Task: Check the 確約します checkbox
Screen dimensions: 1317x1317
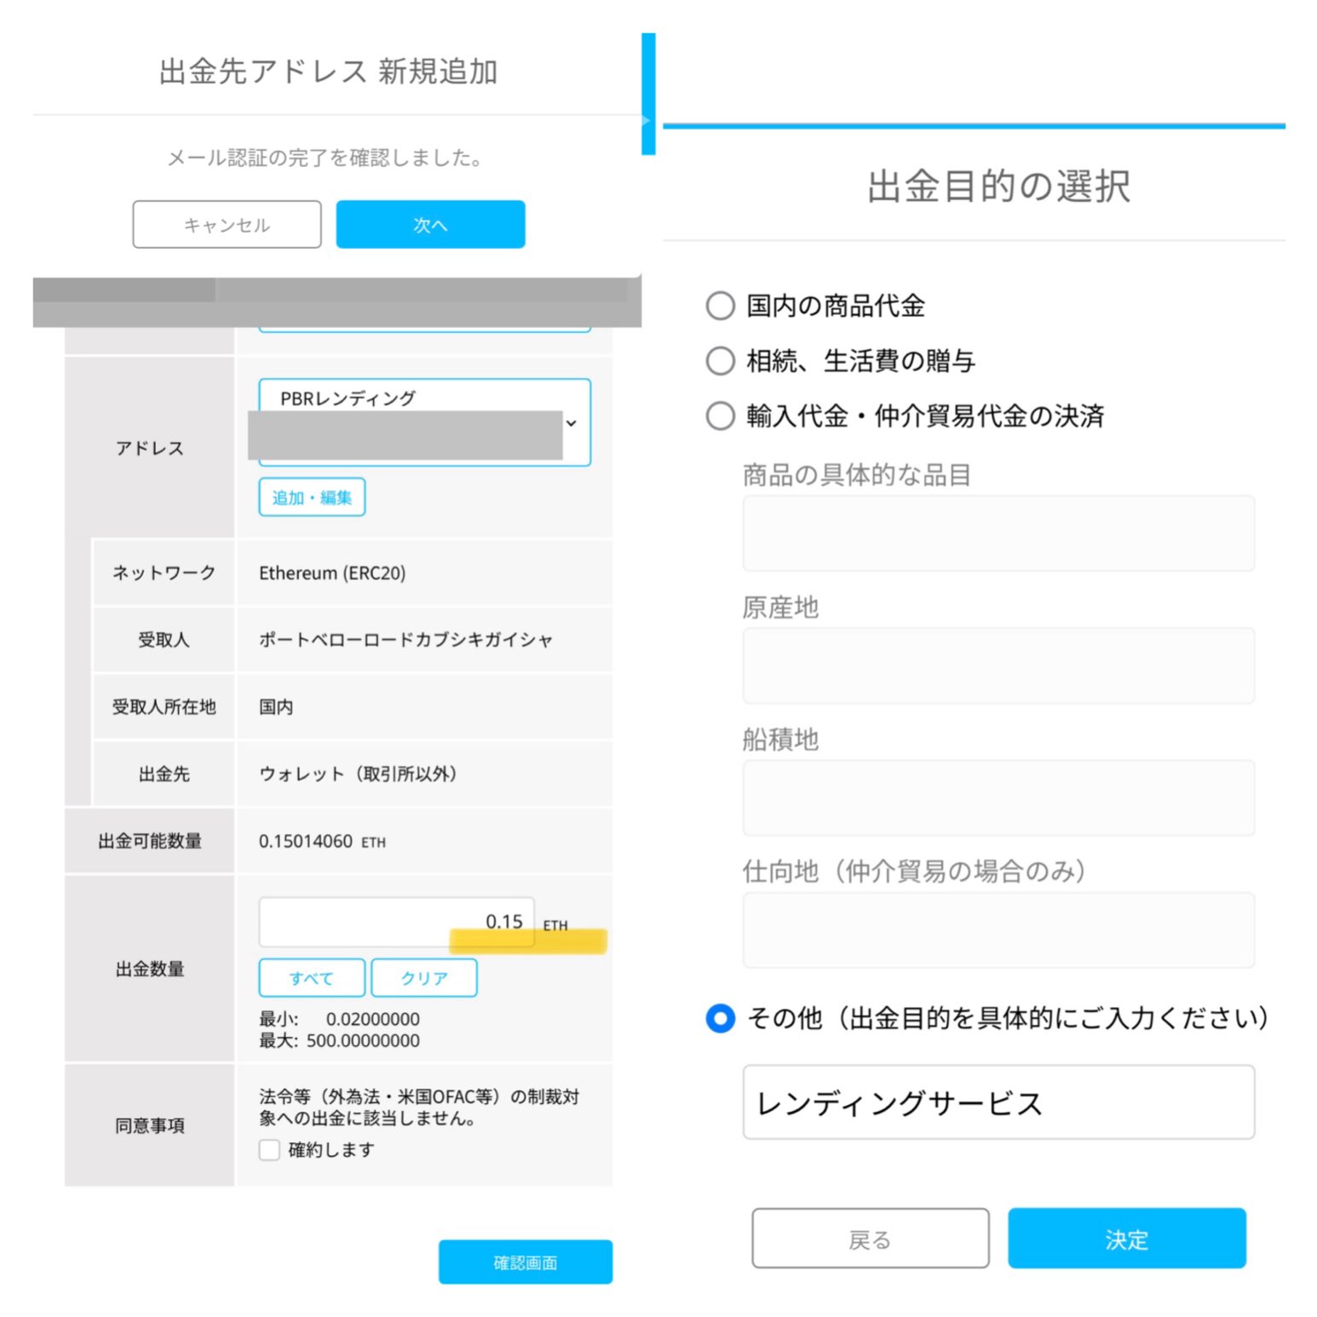Action: (270, 1150)
